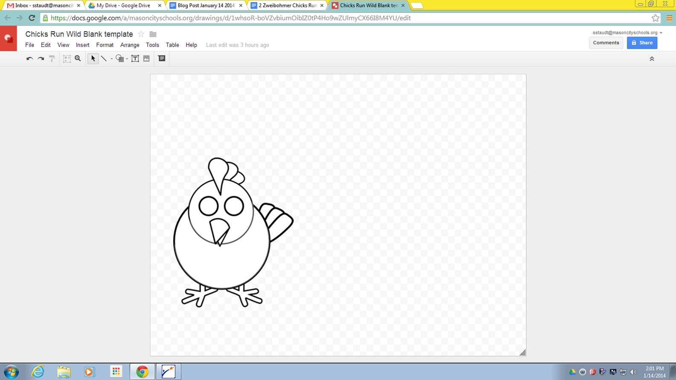Image resolution: width=676 pixels, height=380 pixels.
Task: Launch Internet Explorer from the taskbar
Action: [x=38, y=372]
